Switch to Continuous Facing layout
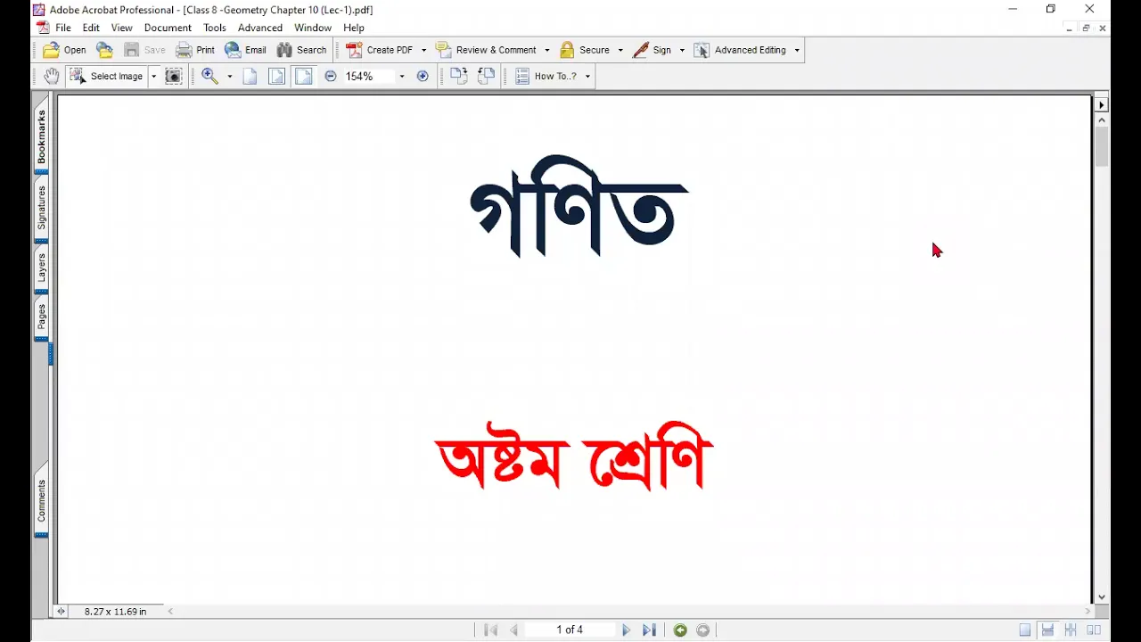 click(x=1071, y=630)
